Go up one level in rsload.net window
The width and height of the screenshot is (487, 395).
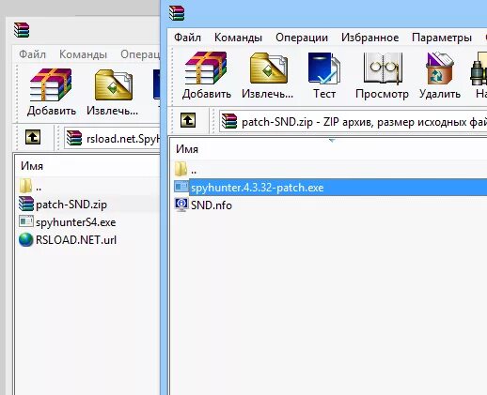33,137
